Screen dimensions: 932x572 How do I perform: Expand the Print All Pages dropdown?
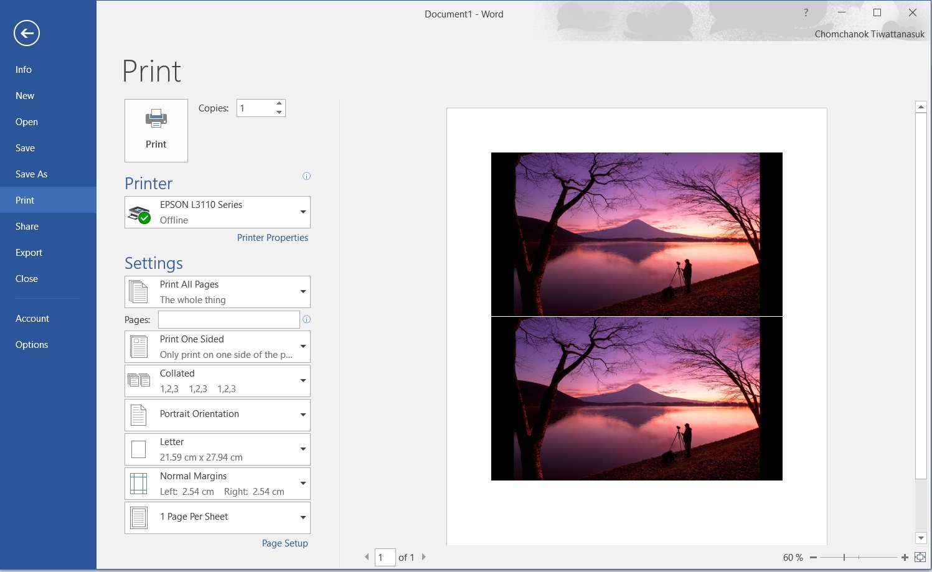click(217, 292)
